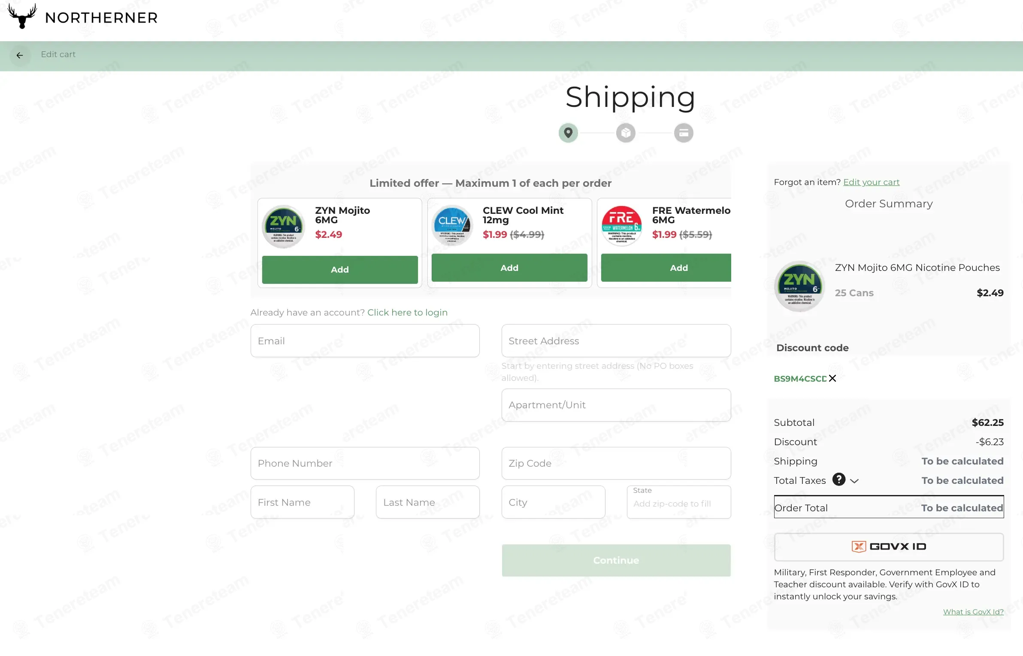Open the Edit your cart link
Viewport: 1023px width, 656px height.
coord(871,182)
